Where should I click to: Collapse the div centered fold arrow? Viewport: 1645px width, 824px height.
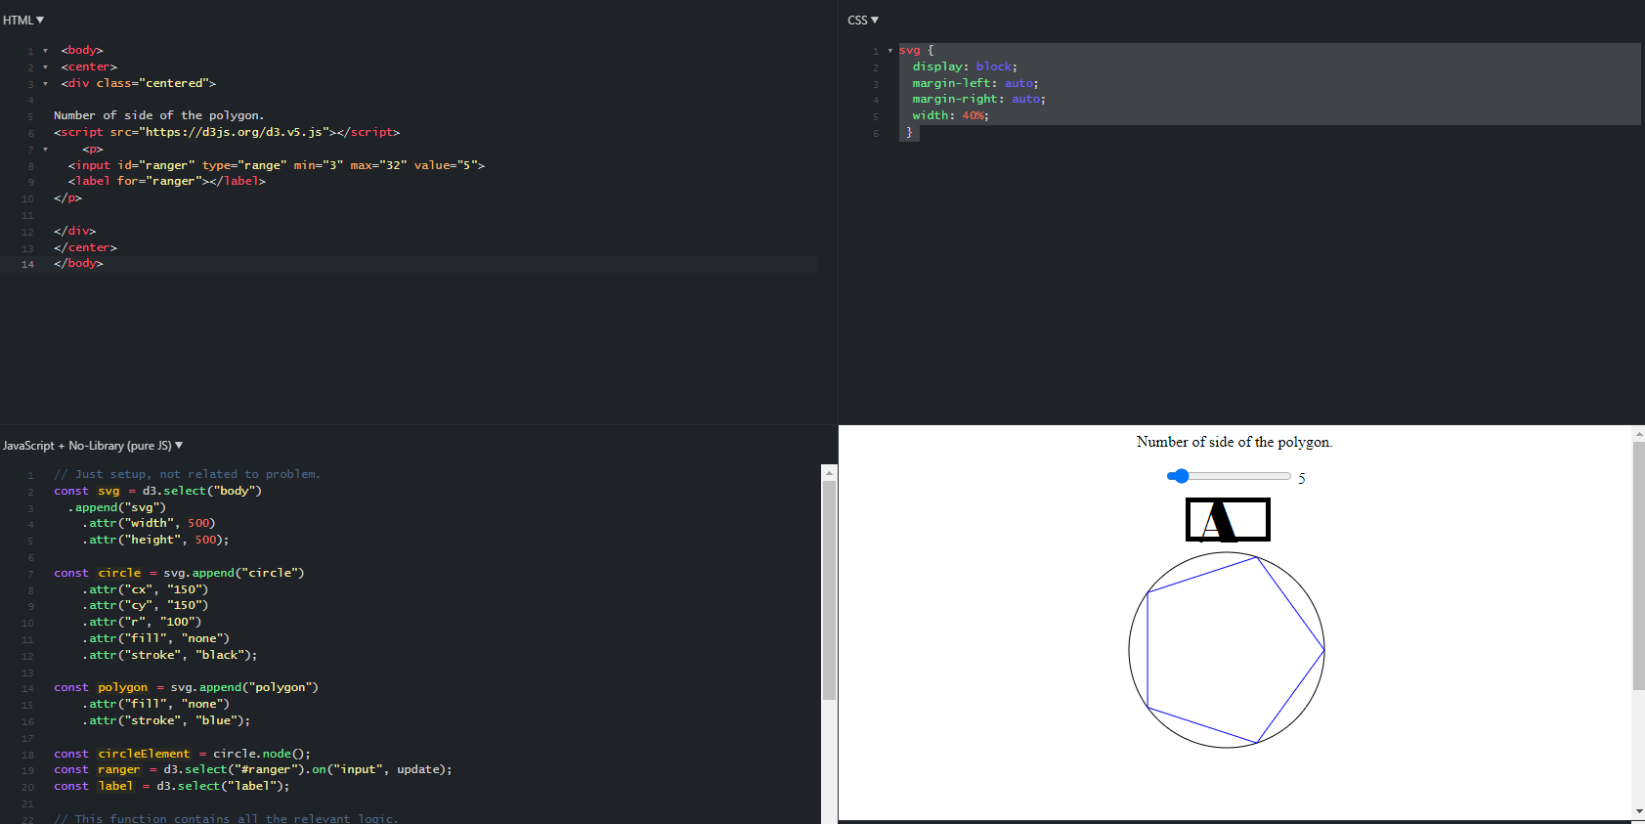45,84
